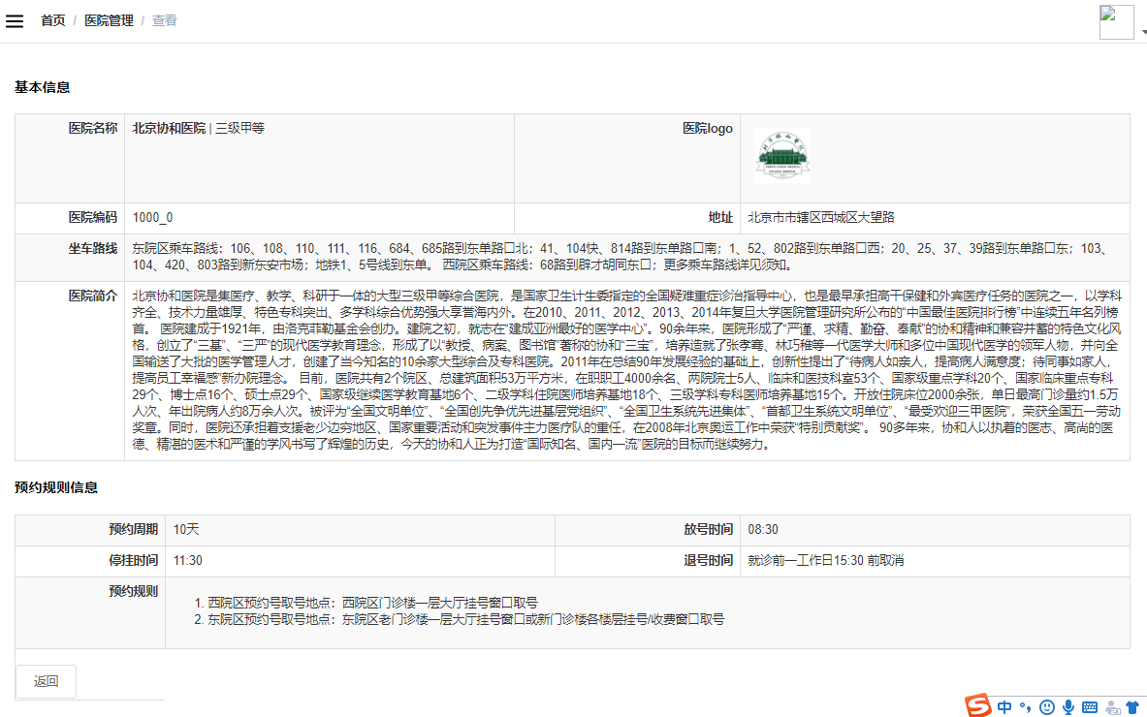This screenshot has height=717, width=1147.
Task: Click rule 1 西院区预约号取号地点 line
Action: [372, 603]
